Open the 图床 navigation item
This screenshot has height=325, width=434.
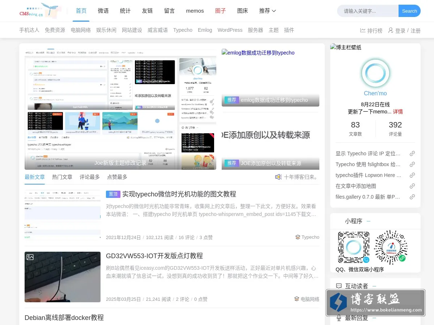(242, 11)
